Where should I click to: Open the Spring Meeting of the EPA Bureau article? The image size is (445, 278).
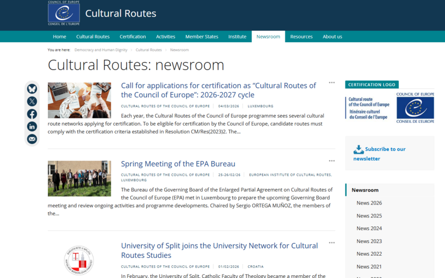point(178,164)
